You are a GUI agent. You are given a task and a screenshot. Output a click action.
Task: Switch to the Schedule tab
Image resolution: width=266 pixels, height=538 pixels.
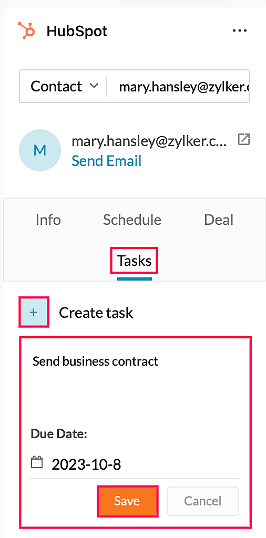[132, 220]
